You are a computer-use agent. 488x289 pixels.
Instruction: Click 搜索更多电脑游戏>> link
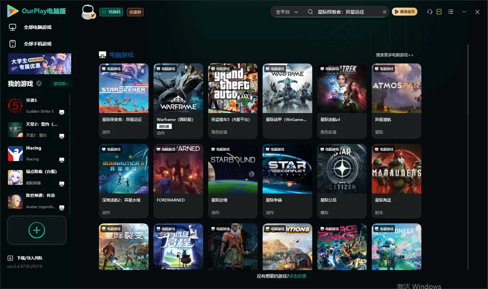click(x=394, y=55)
